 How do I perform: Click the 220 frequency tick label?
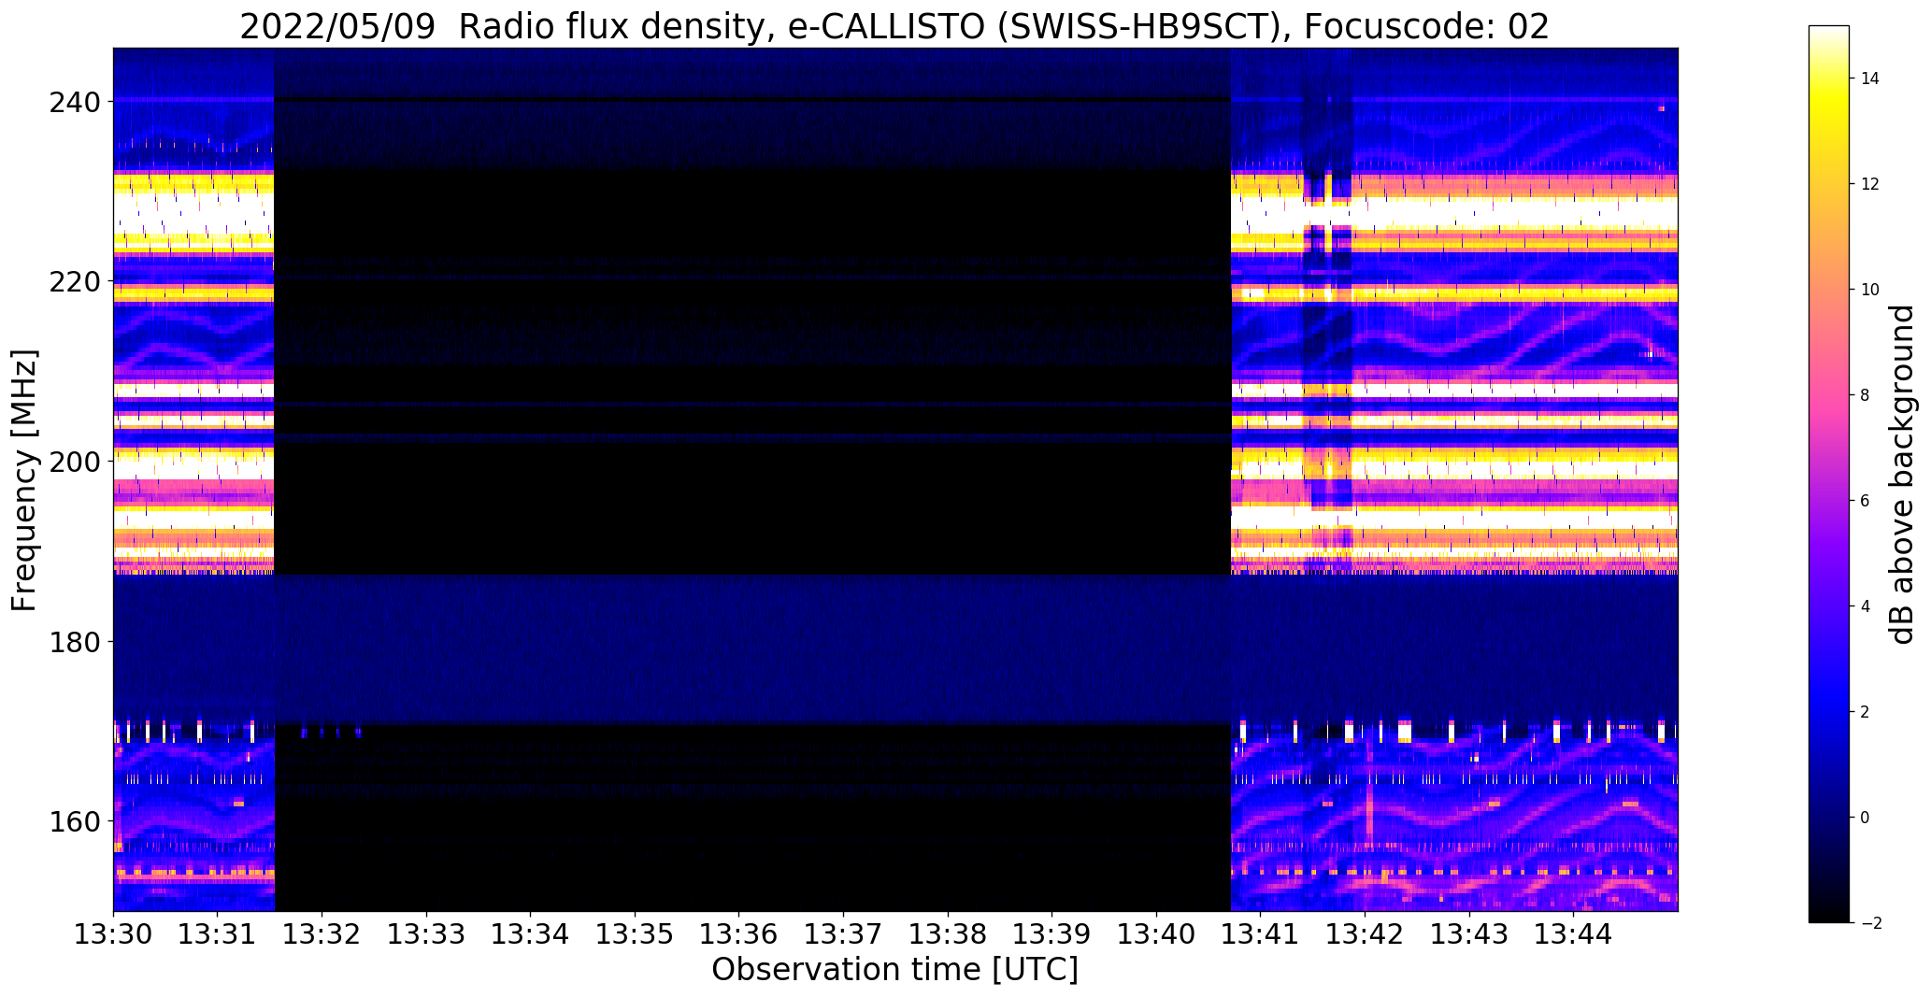coord(73,281)
